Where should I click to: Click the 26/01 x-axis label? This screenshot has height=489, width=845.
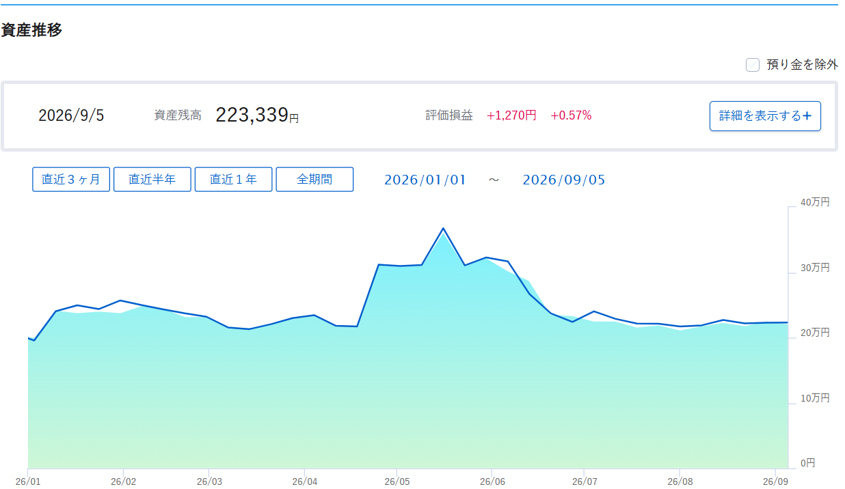(27, 481)
